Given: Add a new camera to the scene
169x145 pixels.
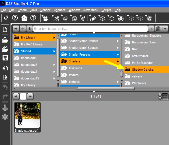Looking at the screenshot, I should [x=45, y=18].
